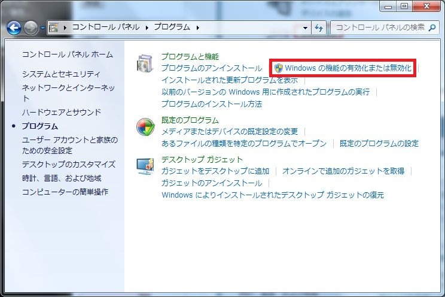Click インストールされた更新プログラムを表示
Image resolution: width=445 pixels, height=297 pixels.
tap(230, 80)
